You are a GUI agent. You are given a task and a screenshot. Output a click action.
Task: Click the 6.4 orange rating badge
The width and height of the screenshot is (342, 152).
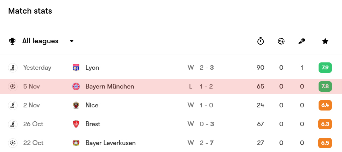coord(325,105)
